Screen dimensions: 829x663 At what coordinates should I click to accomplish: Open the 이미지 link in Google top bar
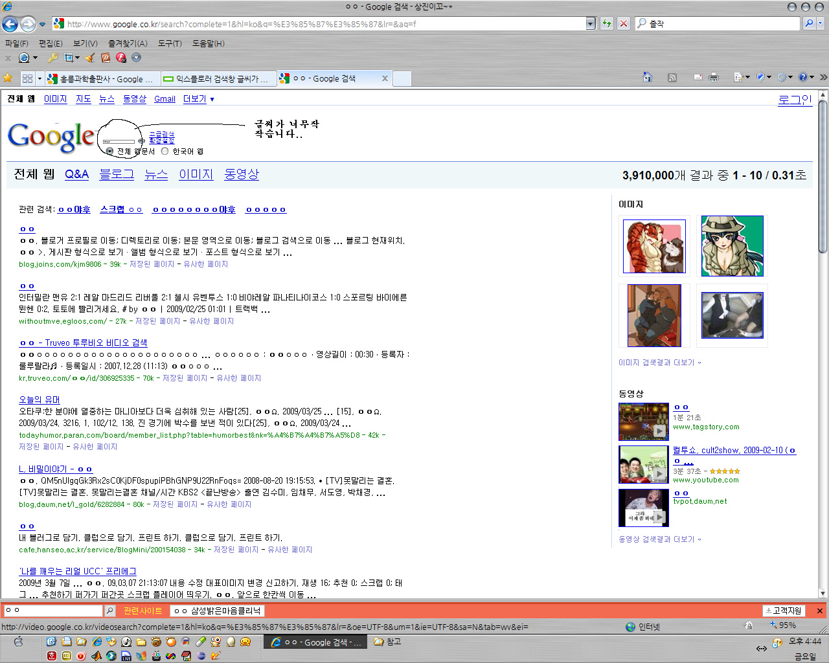pos(55,99)
